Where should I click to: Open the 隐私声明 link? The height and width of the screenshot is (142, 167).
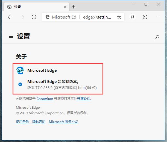[39, 122]
